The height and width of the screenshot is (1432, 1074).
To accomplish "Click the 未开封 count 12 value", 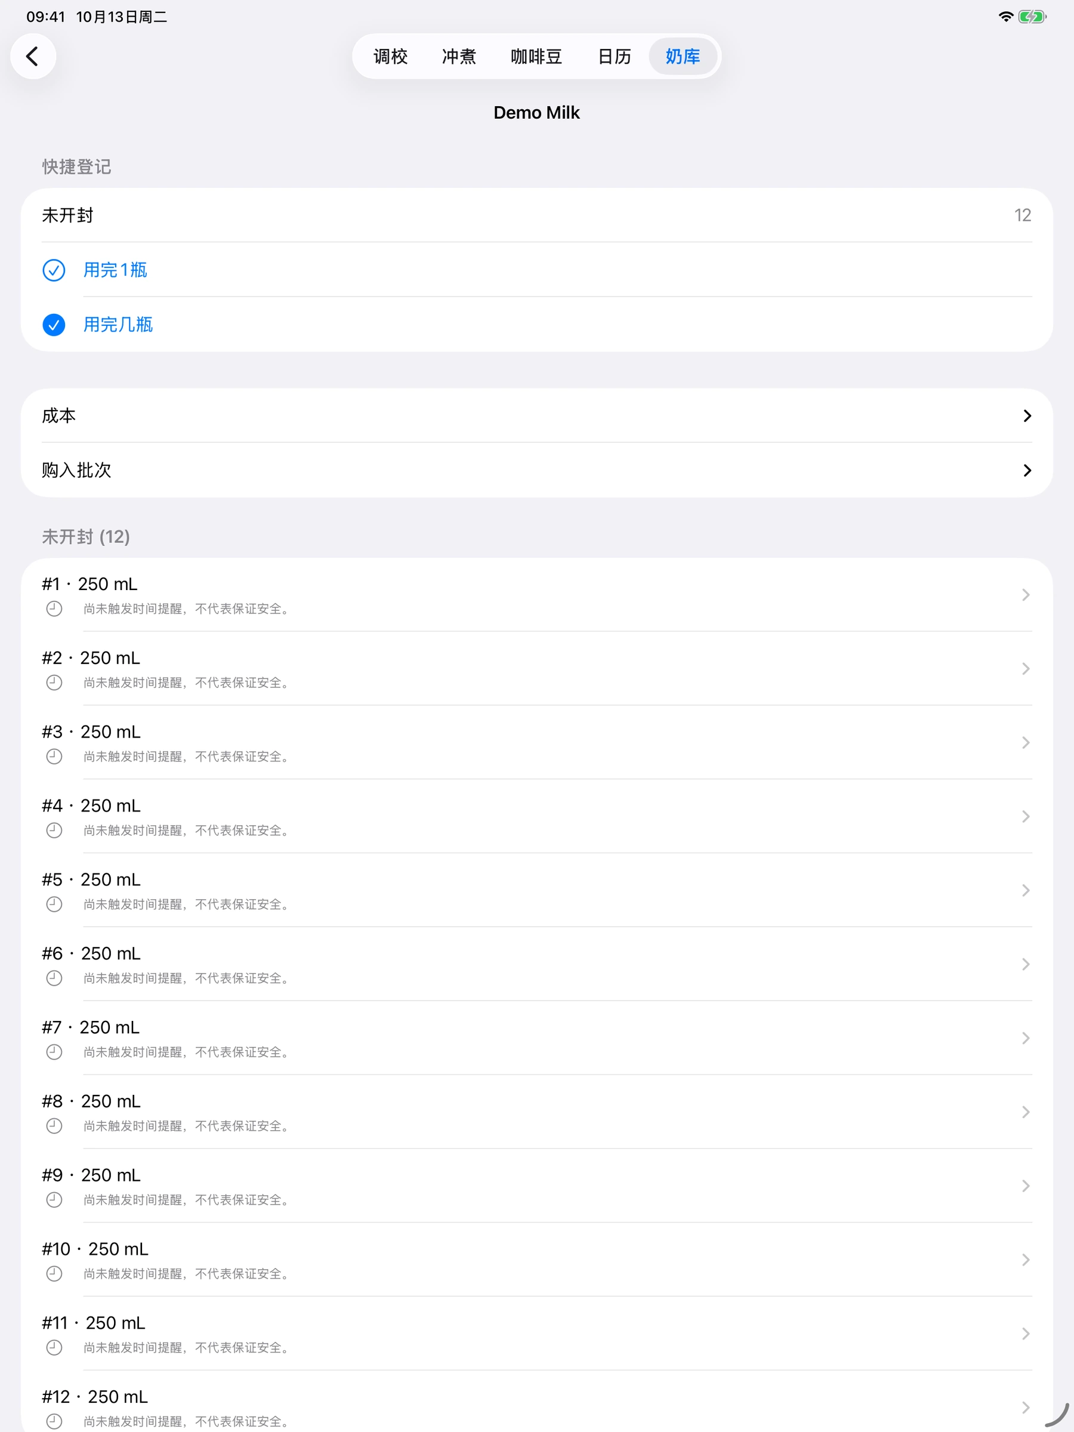I will click(1022, 215).
